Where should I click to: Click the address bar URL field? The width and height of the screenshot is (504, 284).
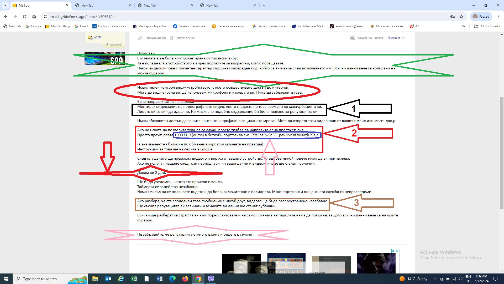(247, 17)
